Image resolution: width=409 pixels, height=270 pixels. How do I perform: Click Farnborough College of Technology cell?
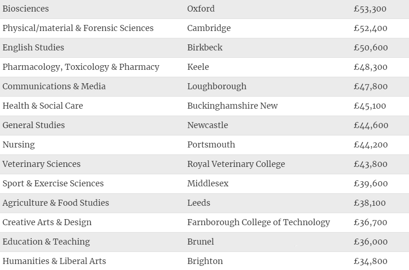click(x=258, y=222)
